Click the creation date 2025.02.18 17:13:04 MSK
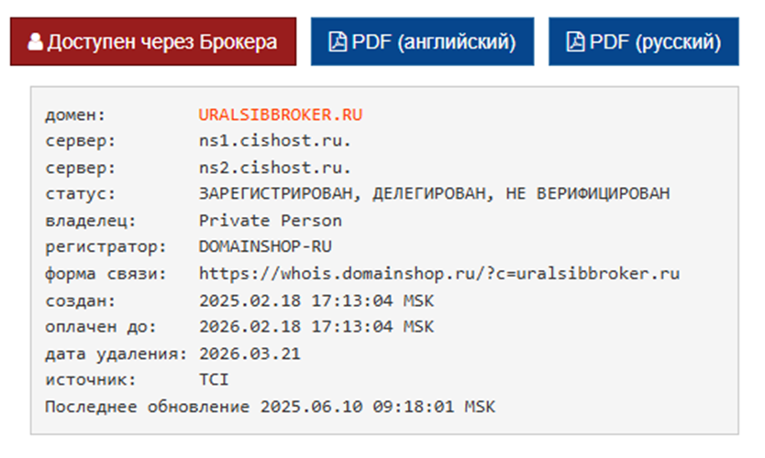765x458 pixels. pyautogui.click(x=316, y=300)
